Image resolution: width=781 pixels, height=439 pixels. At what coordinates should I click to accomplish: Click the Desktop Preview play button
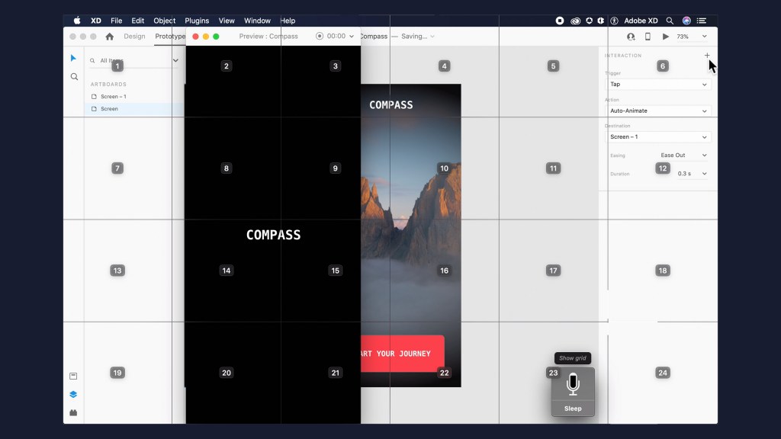point(666,37)
